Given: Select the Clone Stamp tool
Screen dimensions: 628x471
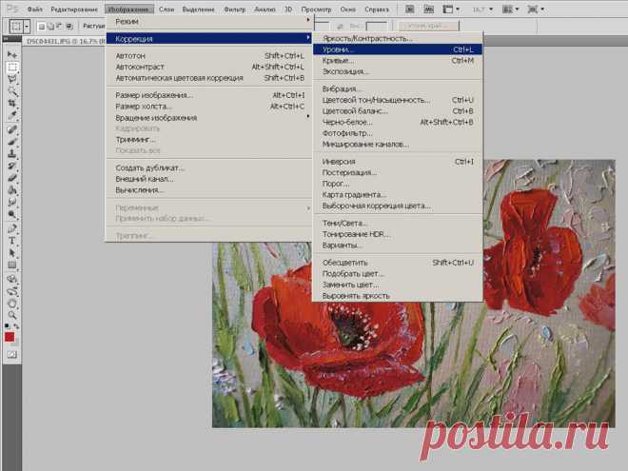Looking at the screenshot, I should 12,153.
